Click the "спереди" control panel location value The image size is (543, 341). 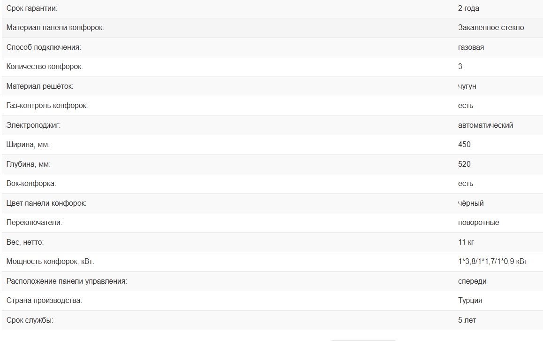pos(472,281)
